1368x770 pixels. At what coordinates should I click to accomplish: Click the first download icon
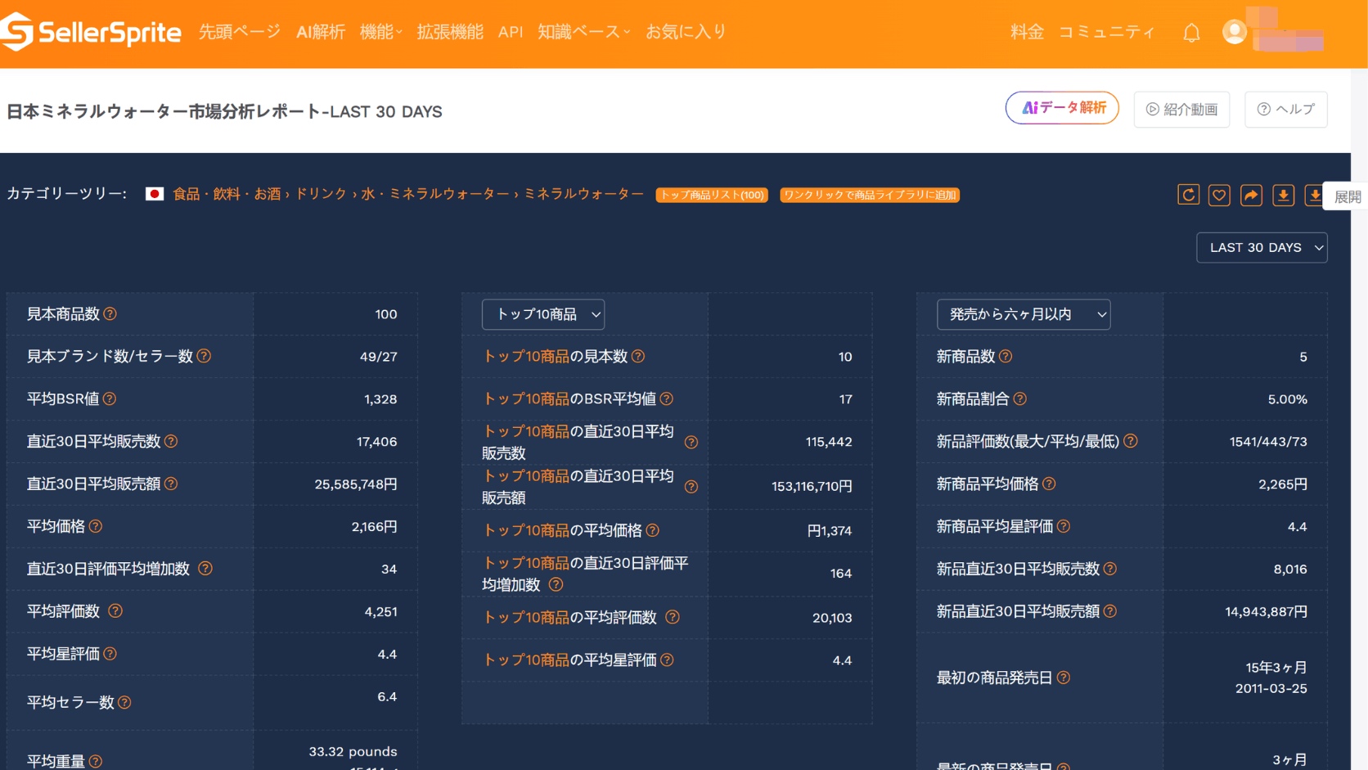point(1283,195)
